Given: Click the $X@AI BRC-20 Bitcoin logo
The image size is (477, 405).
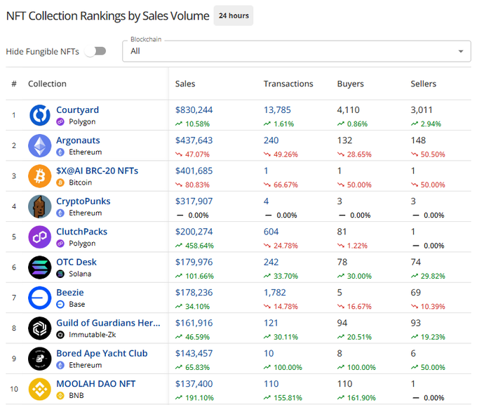Looking at the screenshot, I should [x=40, y=176].
